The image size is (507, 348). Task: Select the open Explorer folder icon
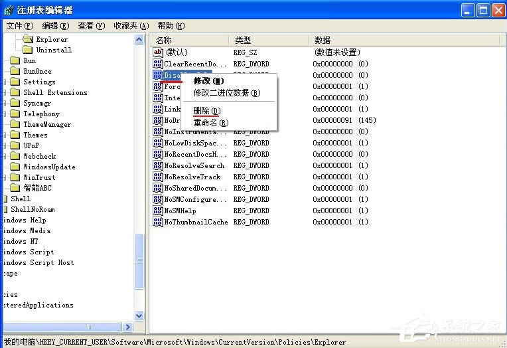(x=28, y=39)
